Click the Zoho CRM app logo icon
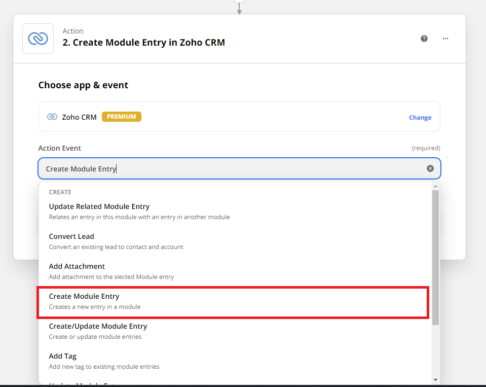 coord(38,39)
